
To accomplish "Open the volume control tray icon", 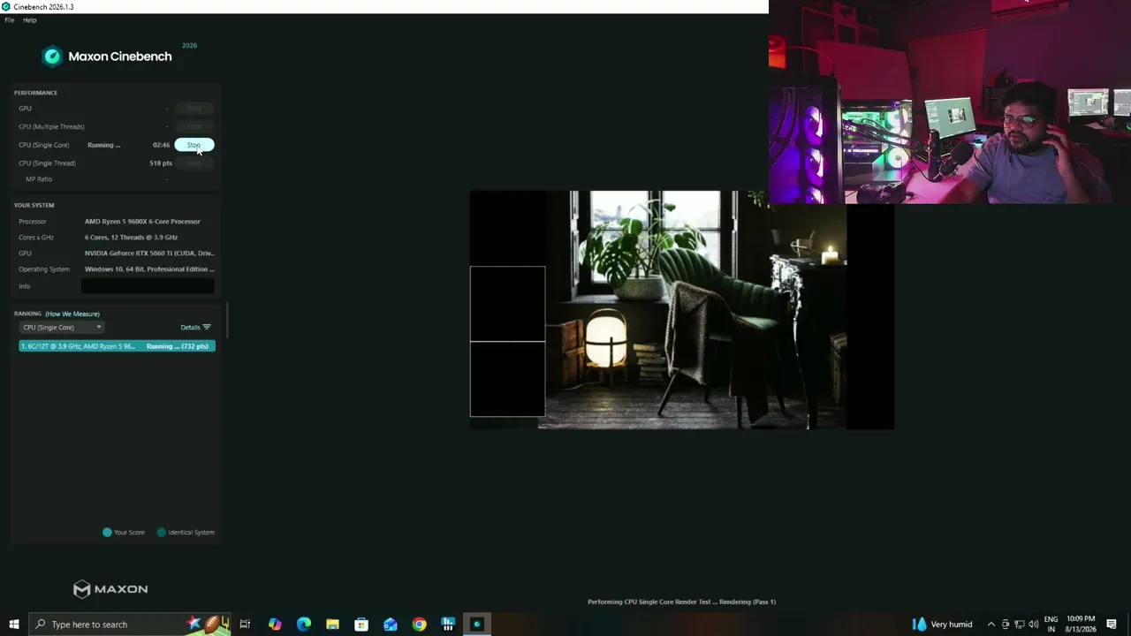I will point(1034,625).
